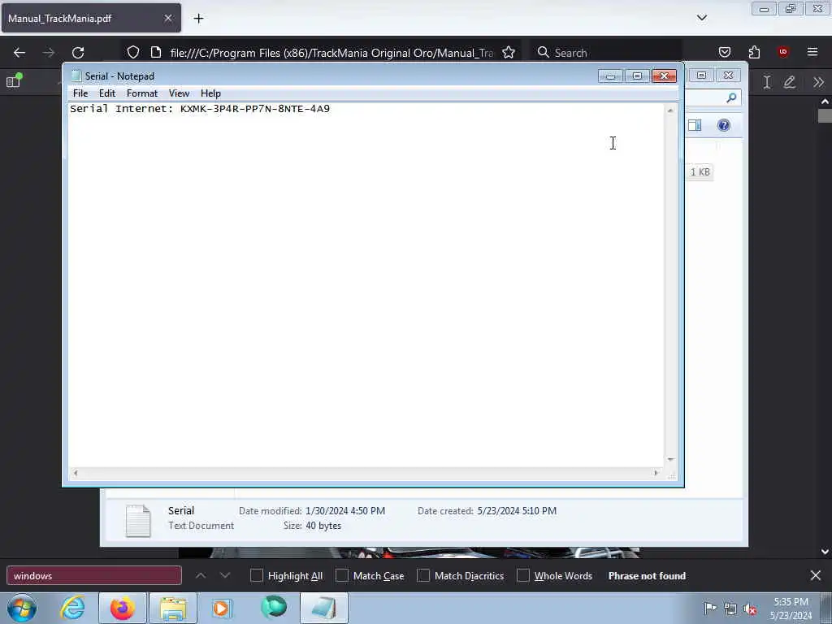The image size is (832, 624).
Task: Click the '40 bytes' size value
Action: (323, 526)
